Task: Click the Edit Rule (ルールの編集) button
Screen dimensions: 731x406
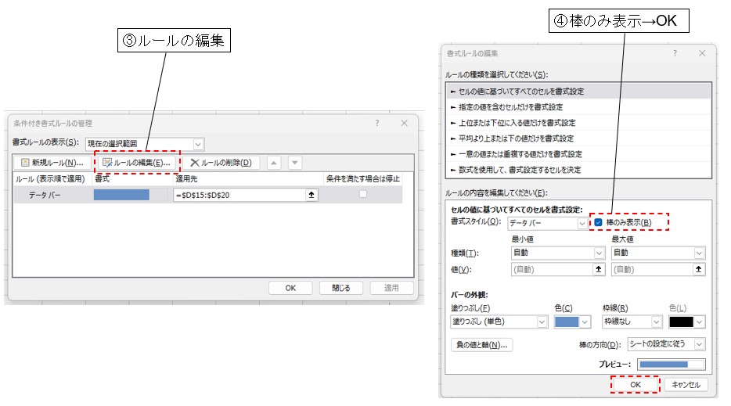Action: [136, 163]
